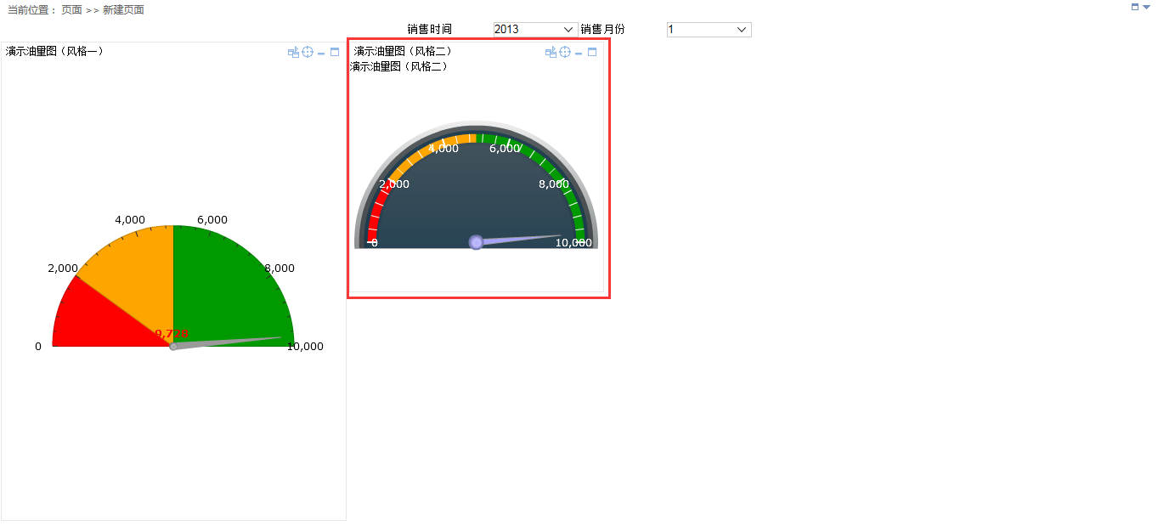Click the 风格二 chart subtitle text
The height and width of the screenshot is (526, 1158).
click(x=398, y=66)
